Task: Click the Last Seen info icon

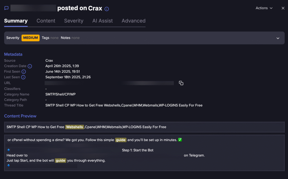Action: 23,77
